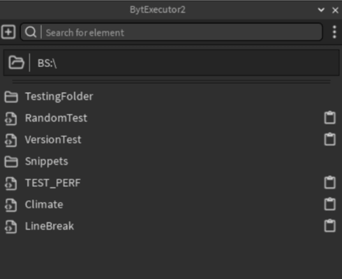
Task: Copy RandomTest using its clipboard icon
Action: pyautogui.click(x=330, y=118)
